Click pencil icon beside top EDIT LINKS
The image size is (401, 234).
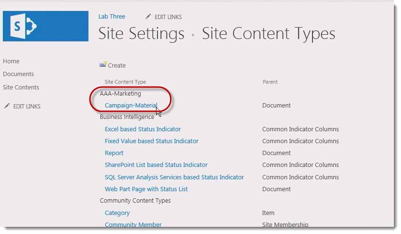(148, 17)
